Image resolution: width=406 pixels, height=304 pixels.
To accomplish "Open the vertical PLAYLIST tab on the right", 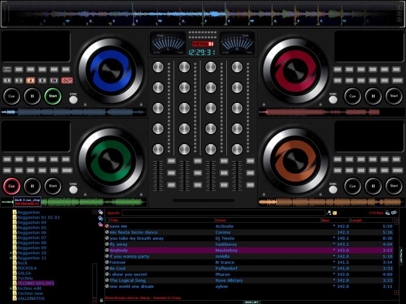I will coord(401,255).
